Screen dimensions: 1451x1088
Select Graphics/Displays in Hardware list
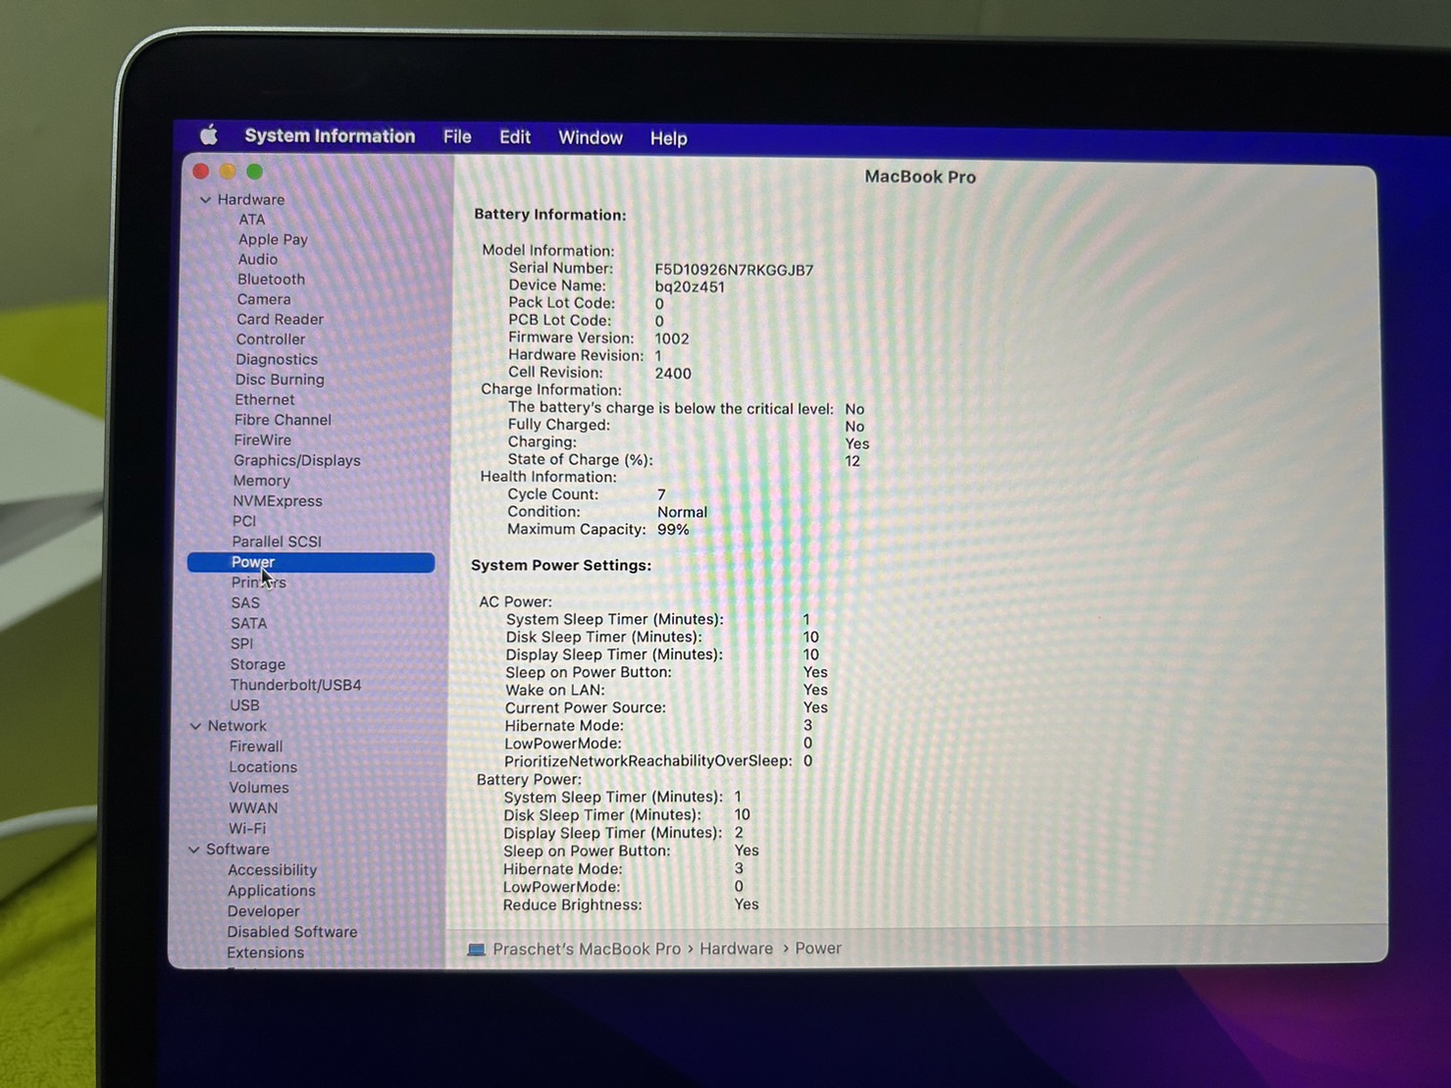[x=296, y=460]
